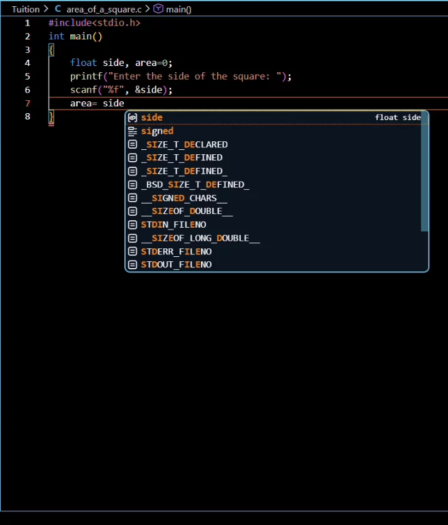Click constant icon beside STDERR_FILENO
Viewport: 448px width, 525px height.
point(133,251)
